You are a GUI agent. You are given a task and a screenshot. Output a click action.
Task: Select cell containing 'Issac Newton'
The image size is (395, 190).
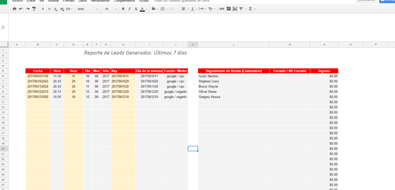(233, 76)
